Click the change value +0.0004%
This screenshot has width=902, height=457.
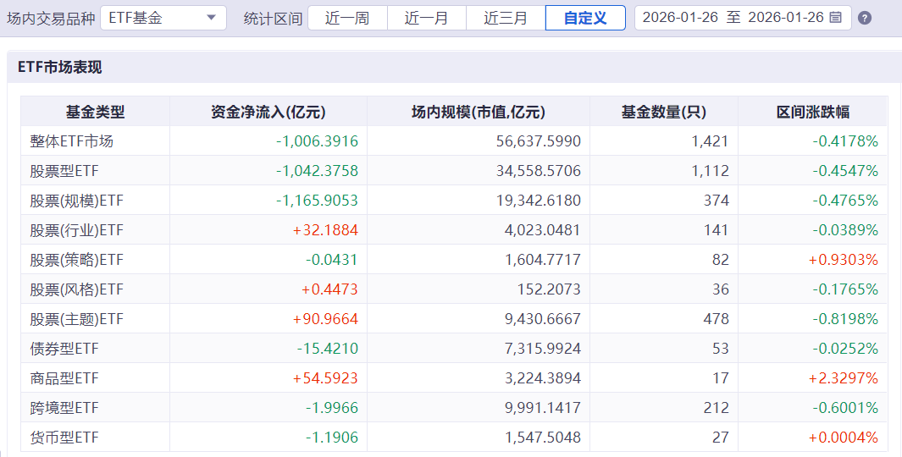click(844, 438)
